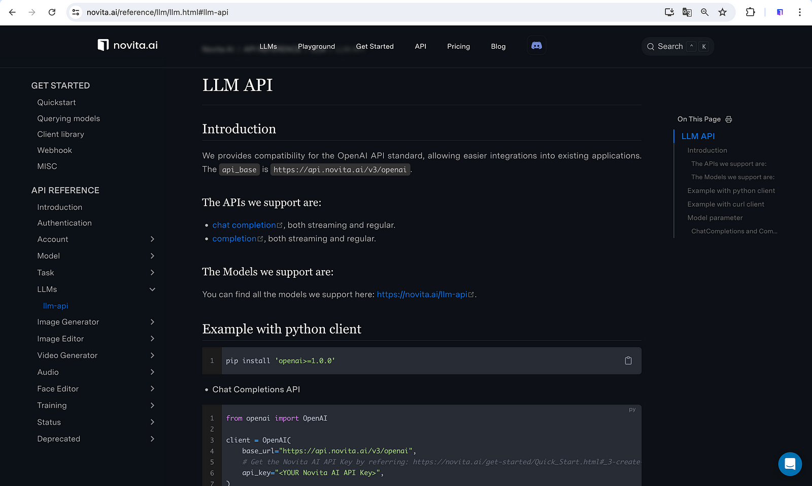Click the Google Translate icon

(x=687, y=12)
